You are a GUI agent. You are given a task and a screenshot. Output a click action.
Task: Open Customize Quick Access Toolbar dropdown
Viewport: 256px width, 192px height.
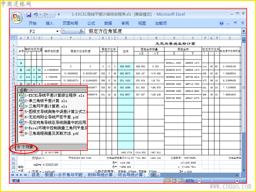coord(59,15)
